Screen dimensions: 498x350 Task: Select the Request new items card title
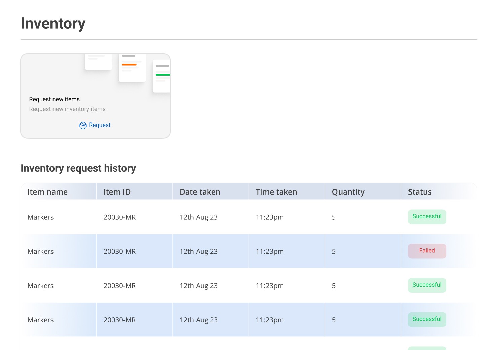(x=55, y=99)
